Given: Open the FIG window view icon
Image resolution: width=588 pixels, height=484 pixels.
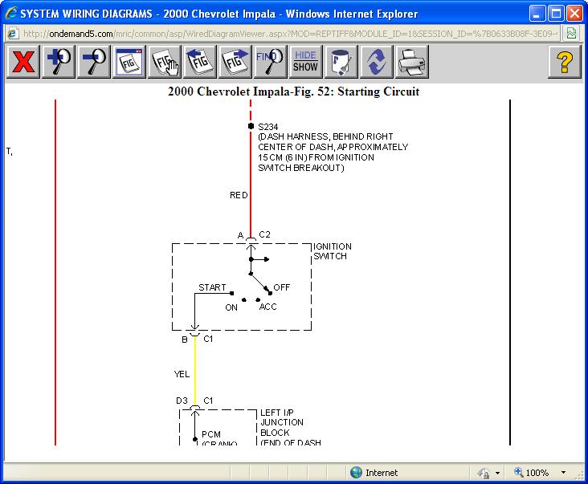Looking at the screenshot, I should click(129, 62).
